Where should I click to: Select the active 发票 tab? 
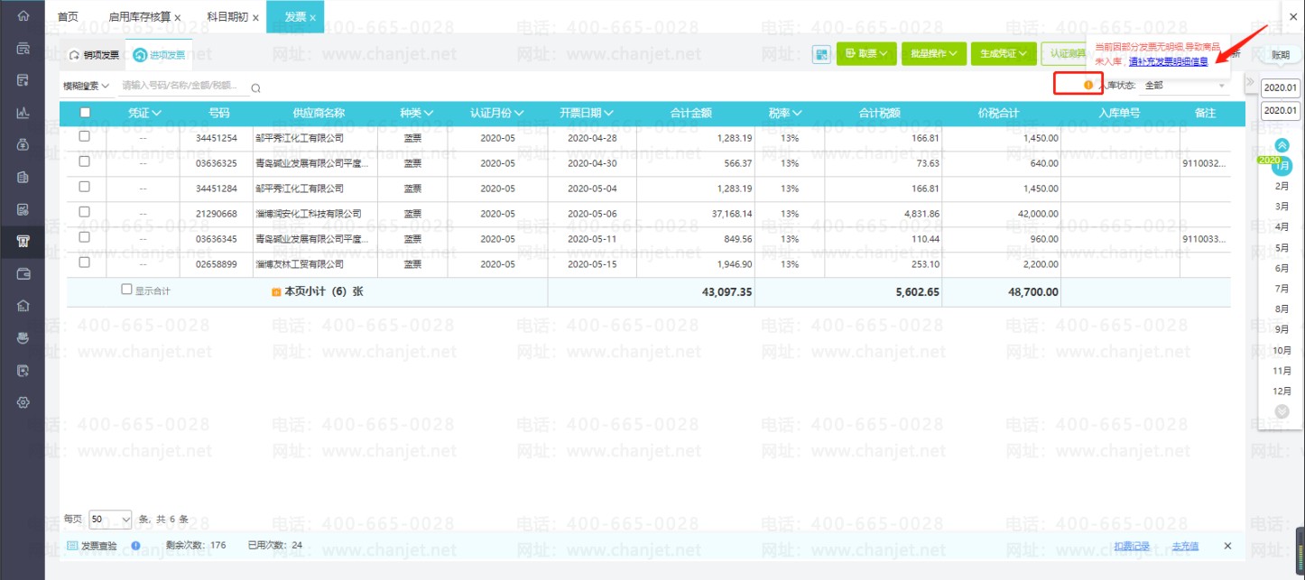[x=295, y=17]
